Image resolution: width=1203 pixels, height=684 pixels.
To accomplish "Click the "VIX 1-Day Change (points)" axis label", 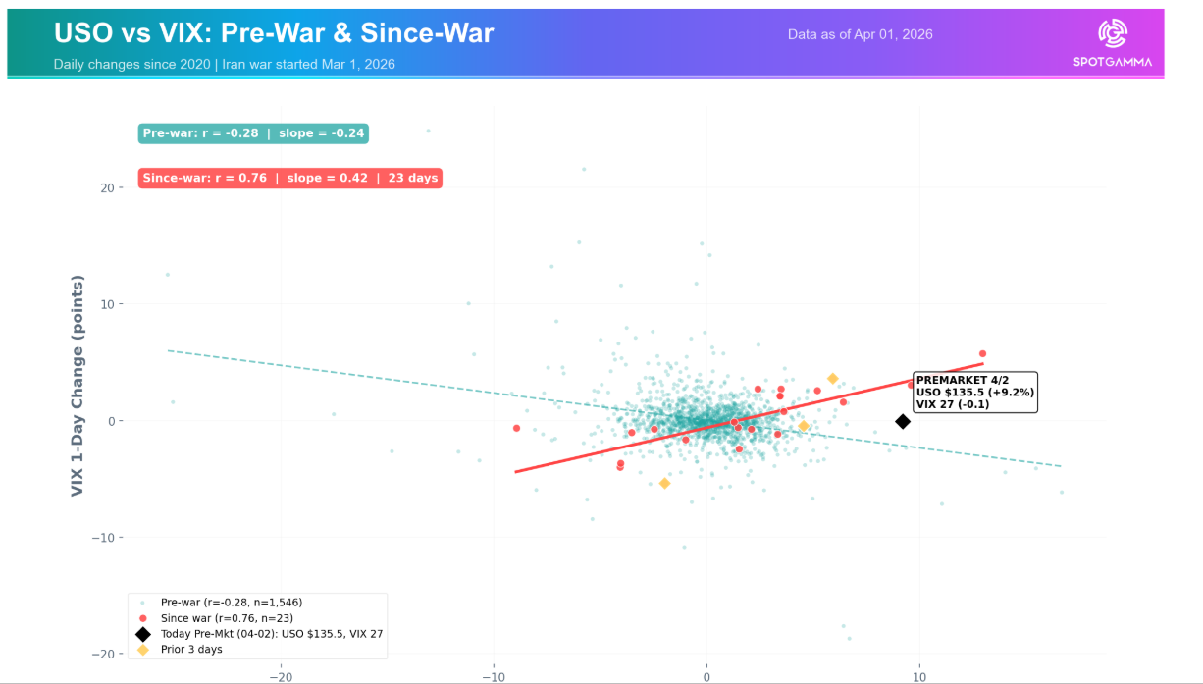I will point(77,385).
